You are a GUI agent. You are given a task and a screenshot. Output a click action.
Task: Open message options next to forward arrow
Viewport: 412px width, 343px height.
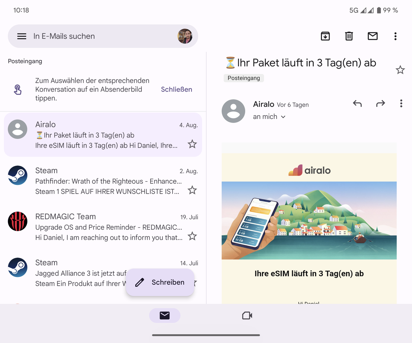pos(401,103)
